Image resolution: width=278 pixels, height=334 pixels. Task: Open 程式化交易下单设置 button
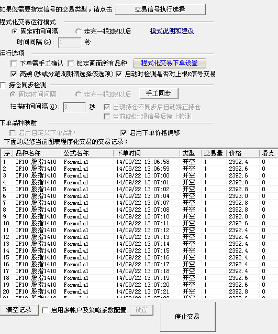click(170, 63)
